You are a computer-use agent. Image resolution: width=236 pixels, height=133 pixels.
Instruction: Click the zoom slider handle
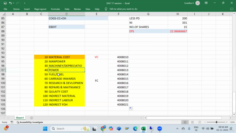tap(216, 122)
